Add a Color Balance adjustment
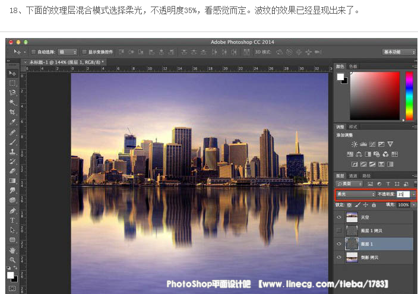This screenshot has width=418, height=294. click(x=359, y=154)
